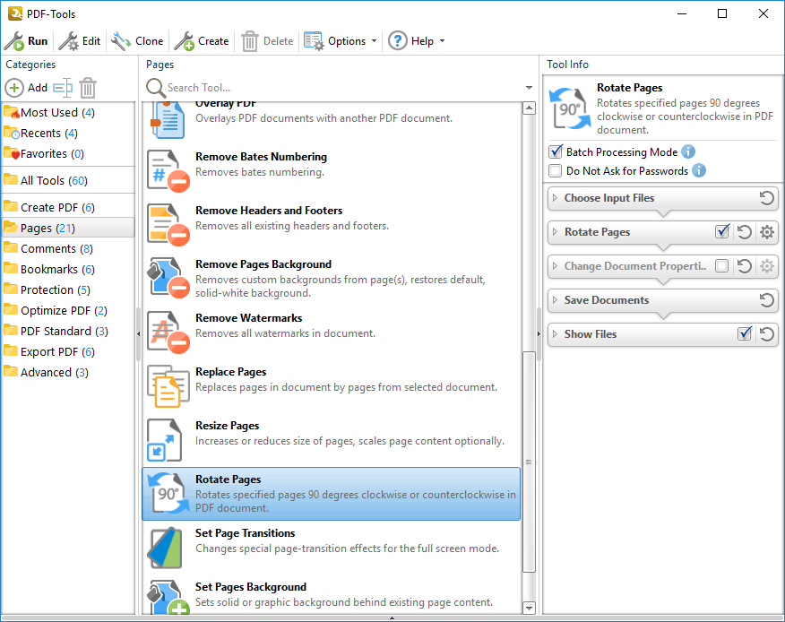The width and height of the screenshot is (785, 622).
Task: Click the delete category trash icon
Action: (x=88, y=88)
